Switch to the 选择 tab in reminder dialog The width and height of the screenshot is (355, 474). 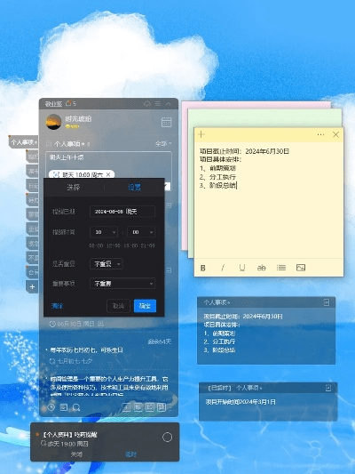[74, 188]
